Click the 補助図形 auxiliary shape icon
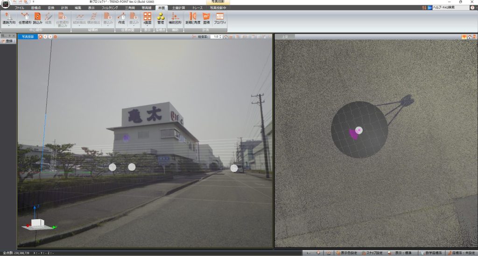 pos(175,17)
